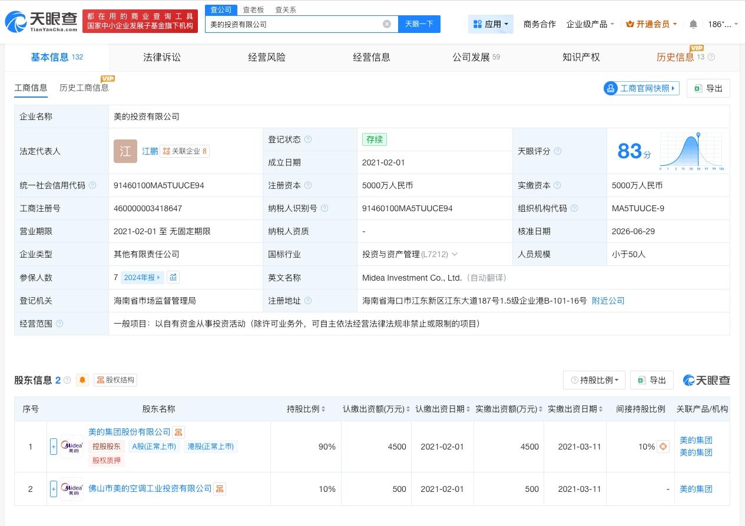This screenshot has width=745, height=526.
Task: Open 商务合作 link
Action: click(539, 24)
